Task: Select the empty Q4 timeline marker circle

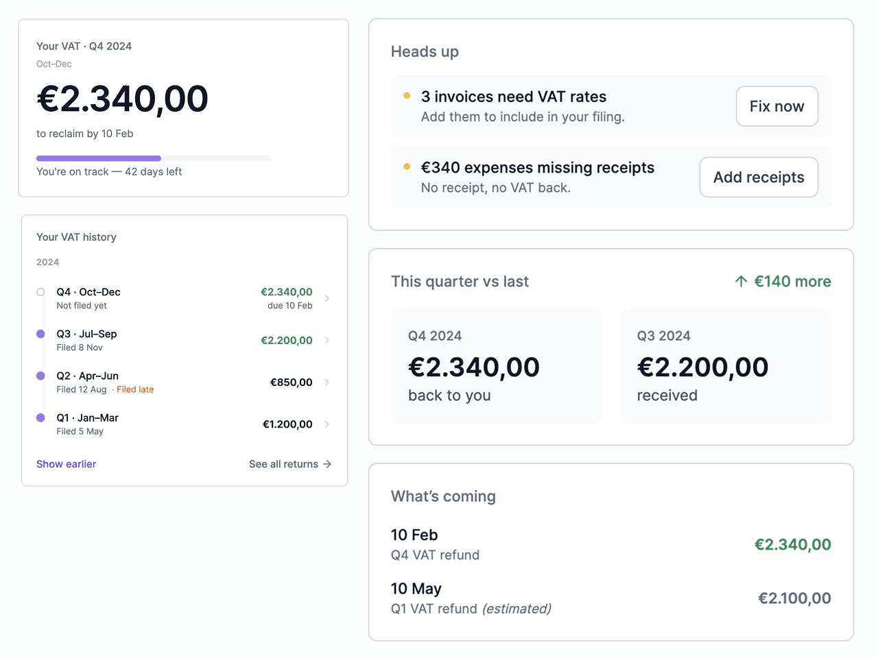Action: pos(40,292)
